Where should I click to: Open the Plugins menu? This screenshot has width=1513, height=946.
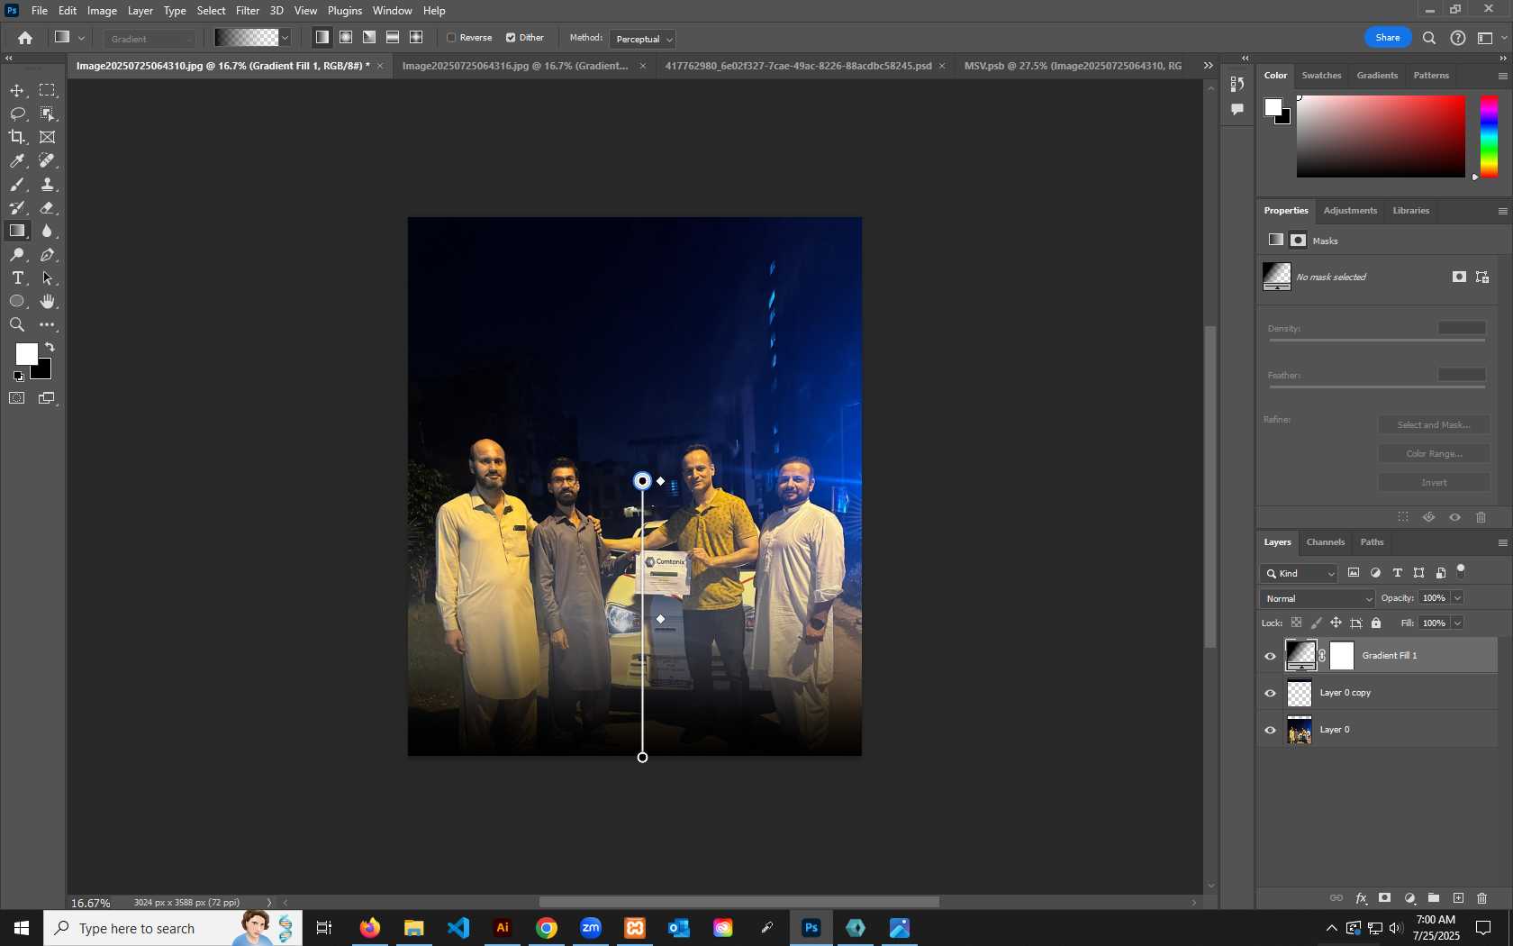345,11
